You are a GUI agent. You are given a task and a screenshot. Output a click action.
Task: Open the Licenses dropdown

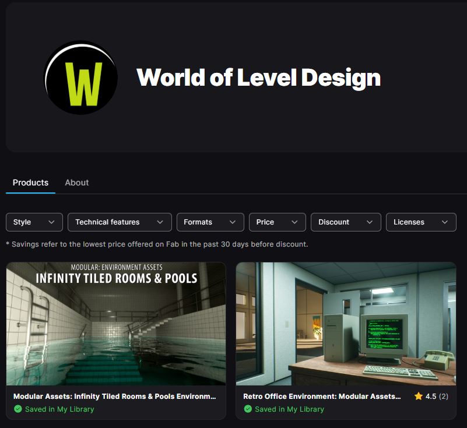coord(421,222)
